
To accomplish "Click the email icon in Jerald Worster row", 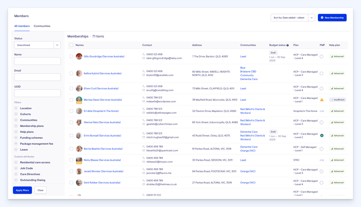I will (143, 173).
